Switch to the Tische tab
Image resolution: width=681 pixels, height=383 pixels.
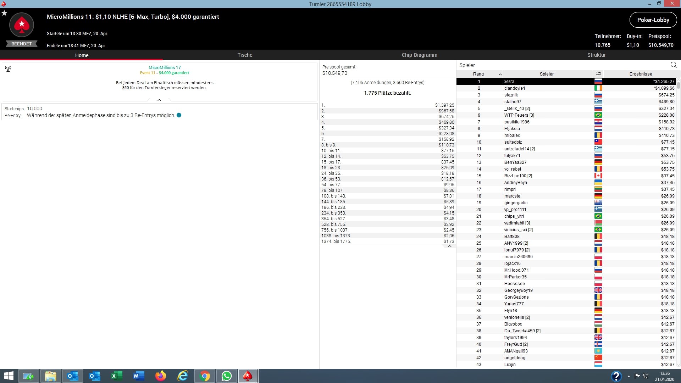245,55
